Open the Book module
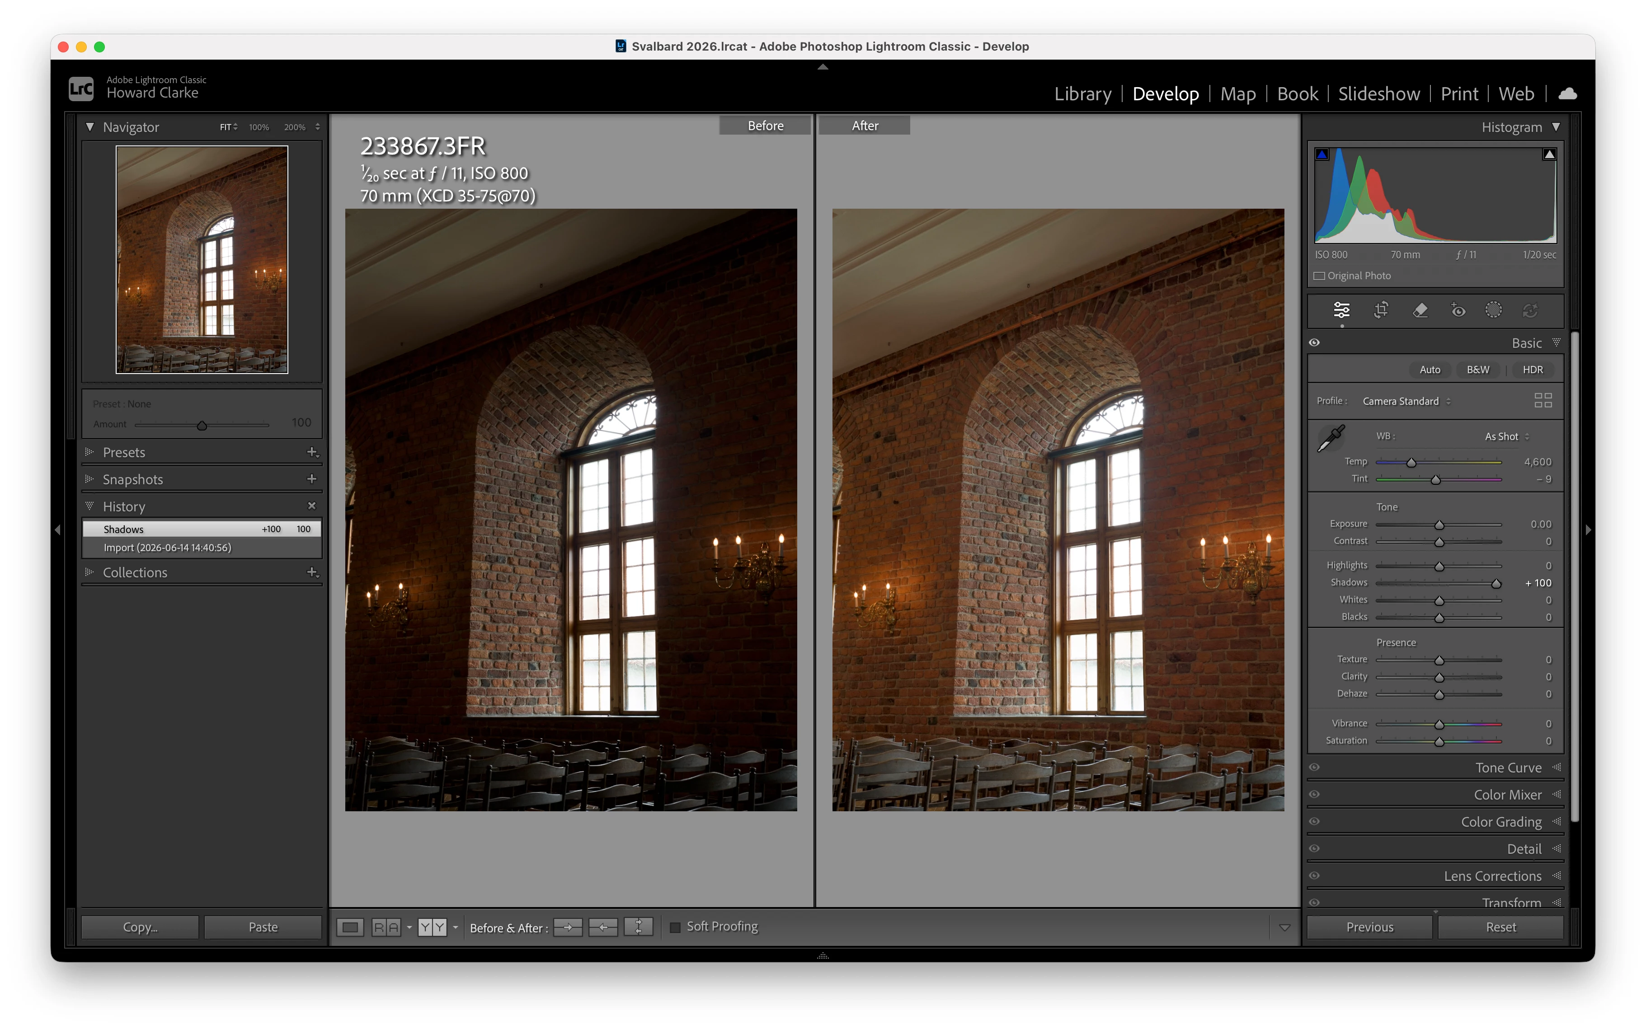 (1298, 94)
